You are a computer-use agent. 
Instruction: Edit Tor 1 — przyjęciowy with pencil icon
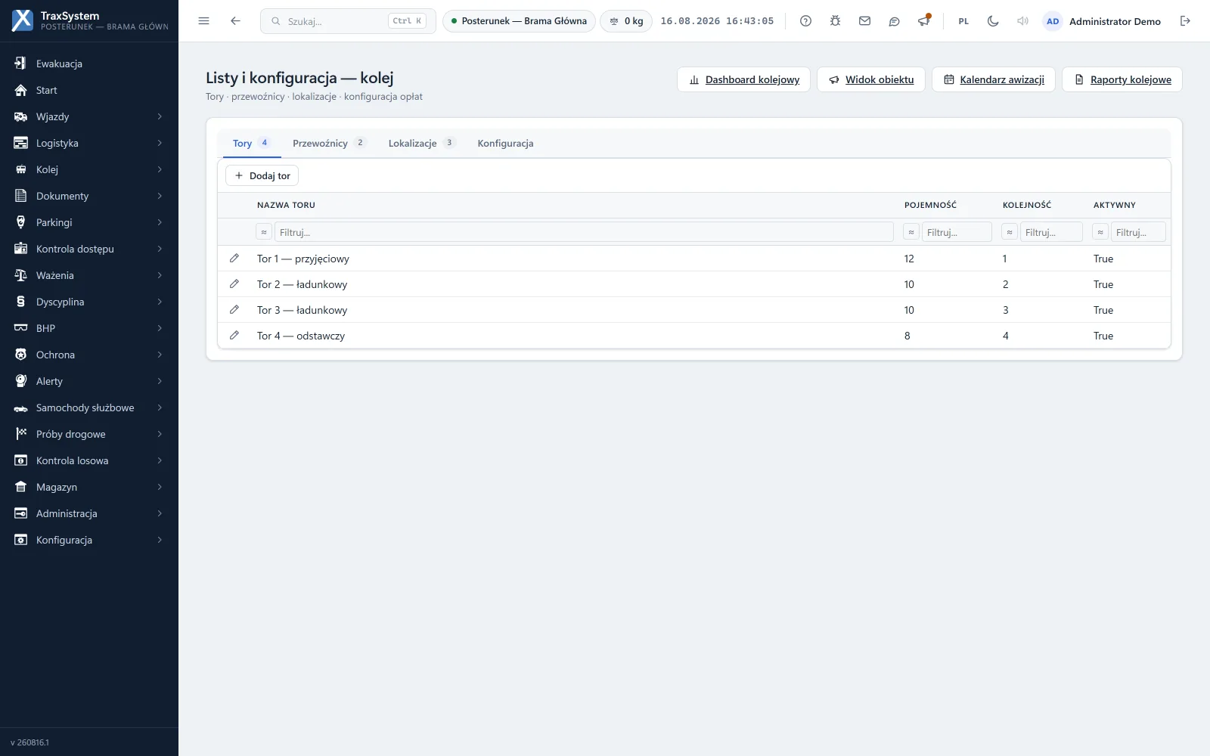point(234,259)
